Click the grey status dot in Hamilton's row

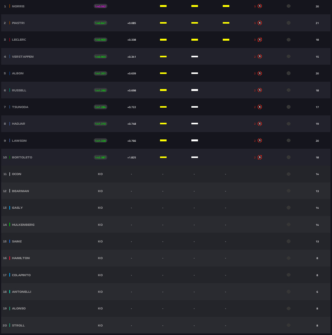[x=289, y=258]
